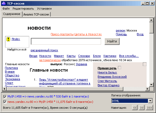Open the Блоги link
The width and height of the screenshot is (156, 113).
pyautogui.click(x=97, y=56)
